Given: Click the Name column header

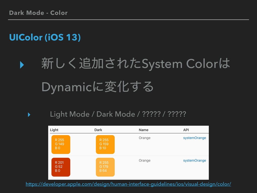Looking at the screenshot, I should click(x=144, y=130).
